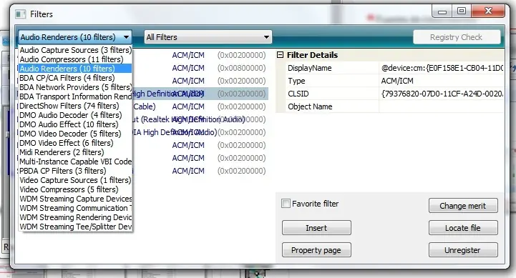Select BDA Transport Information Renderers entry
The image size is (516, 278).
pyautogui.click(x=75, y=96)
